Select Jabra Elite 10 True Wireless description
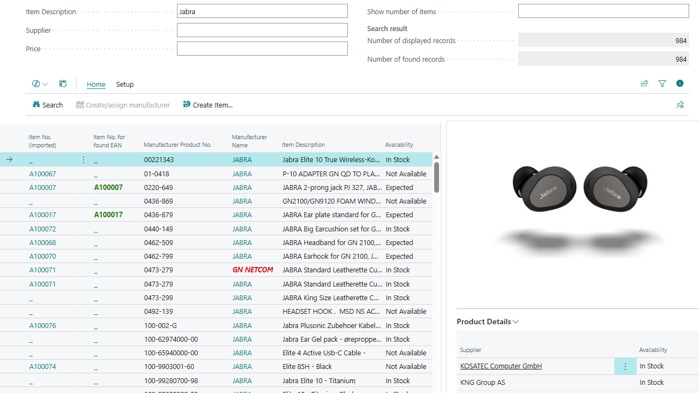 coord(331,160)
